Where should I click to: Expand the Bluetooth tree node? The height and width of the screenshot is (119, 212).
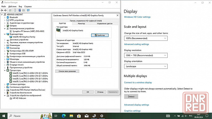pyautogui.click(x=5, y=17)
